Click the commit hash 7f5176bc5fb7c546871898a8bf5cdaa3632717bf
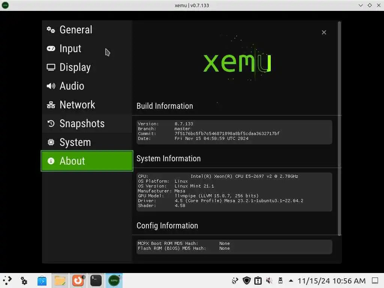The height and width of the screenshot is (288, 384). coord(227,133)
